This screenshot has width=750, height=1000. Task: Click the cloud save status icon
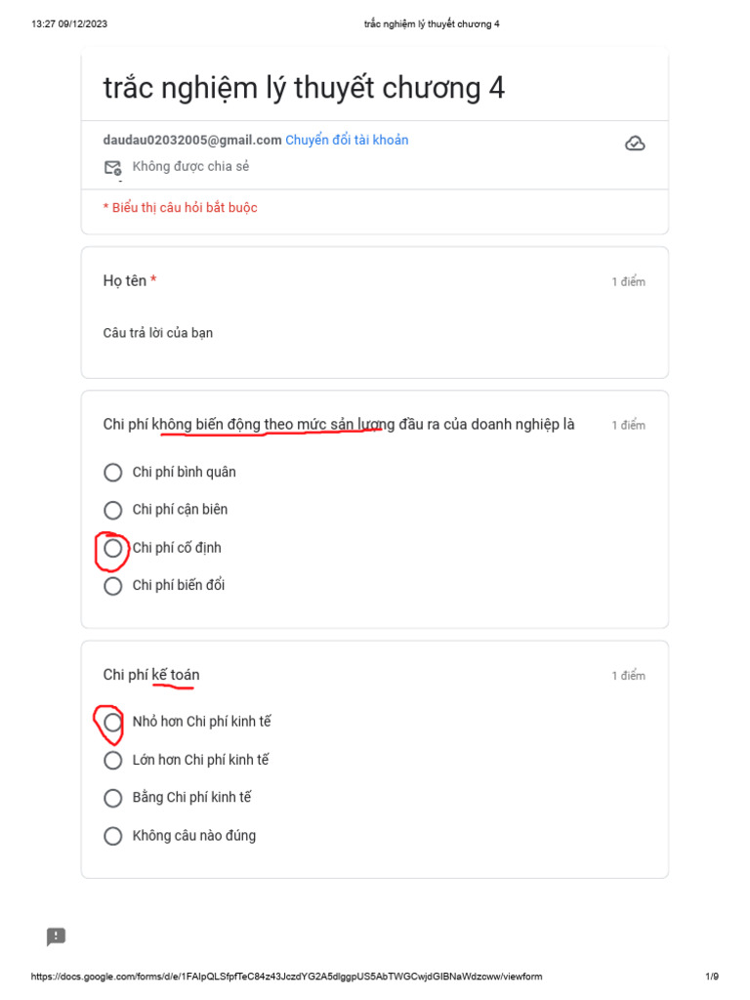(635, 145)
